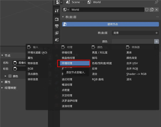Select 波长 converter entry
This screenshot has height=127, width=161.
[x=129, y=79]
